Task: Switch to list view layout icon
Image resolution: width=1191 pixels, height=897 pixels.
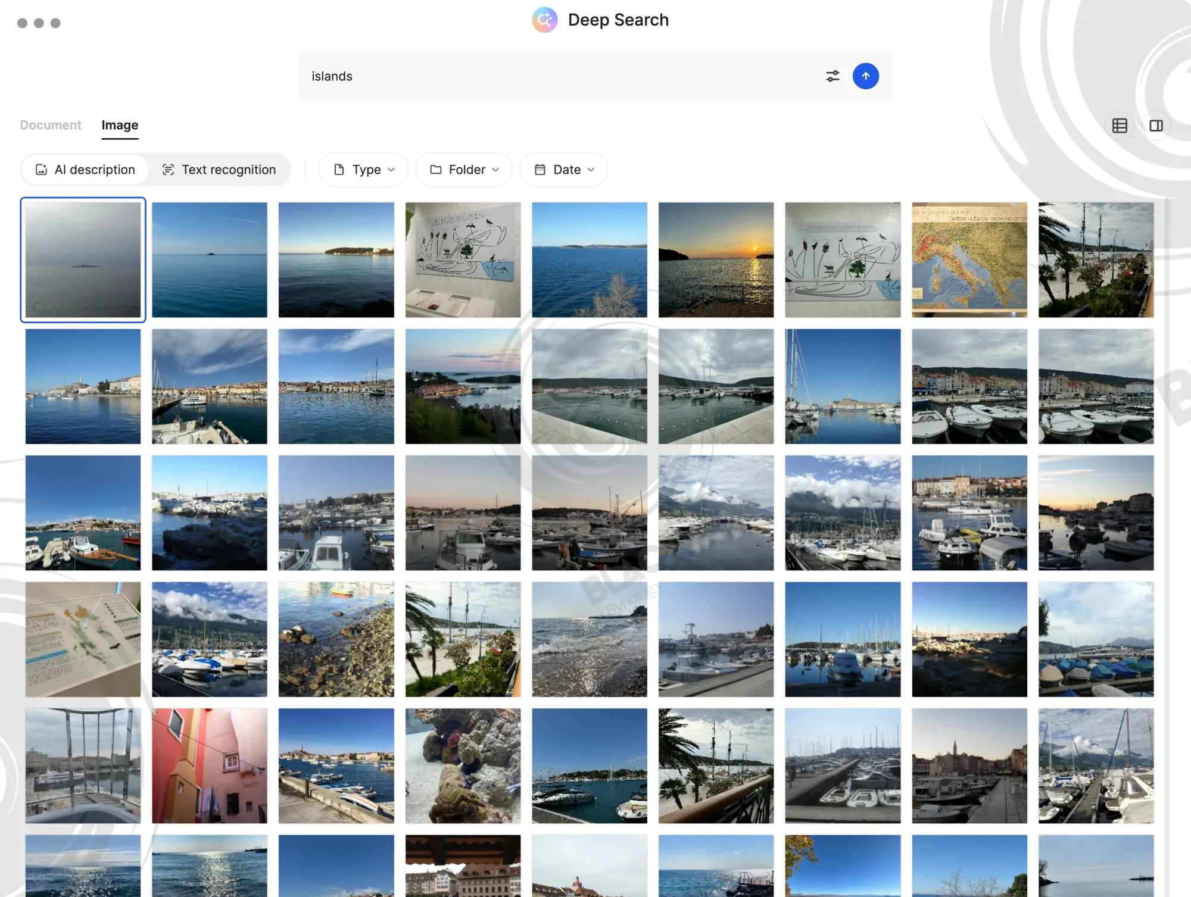Action: tap(1120, 126)
